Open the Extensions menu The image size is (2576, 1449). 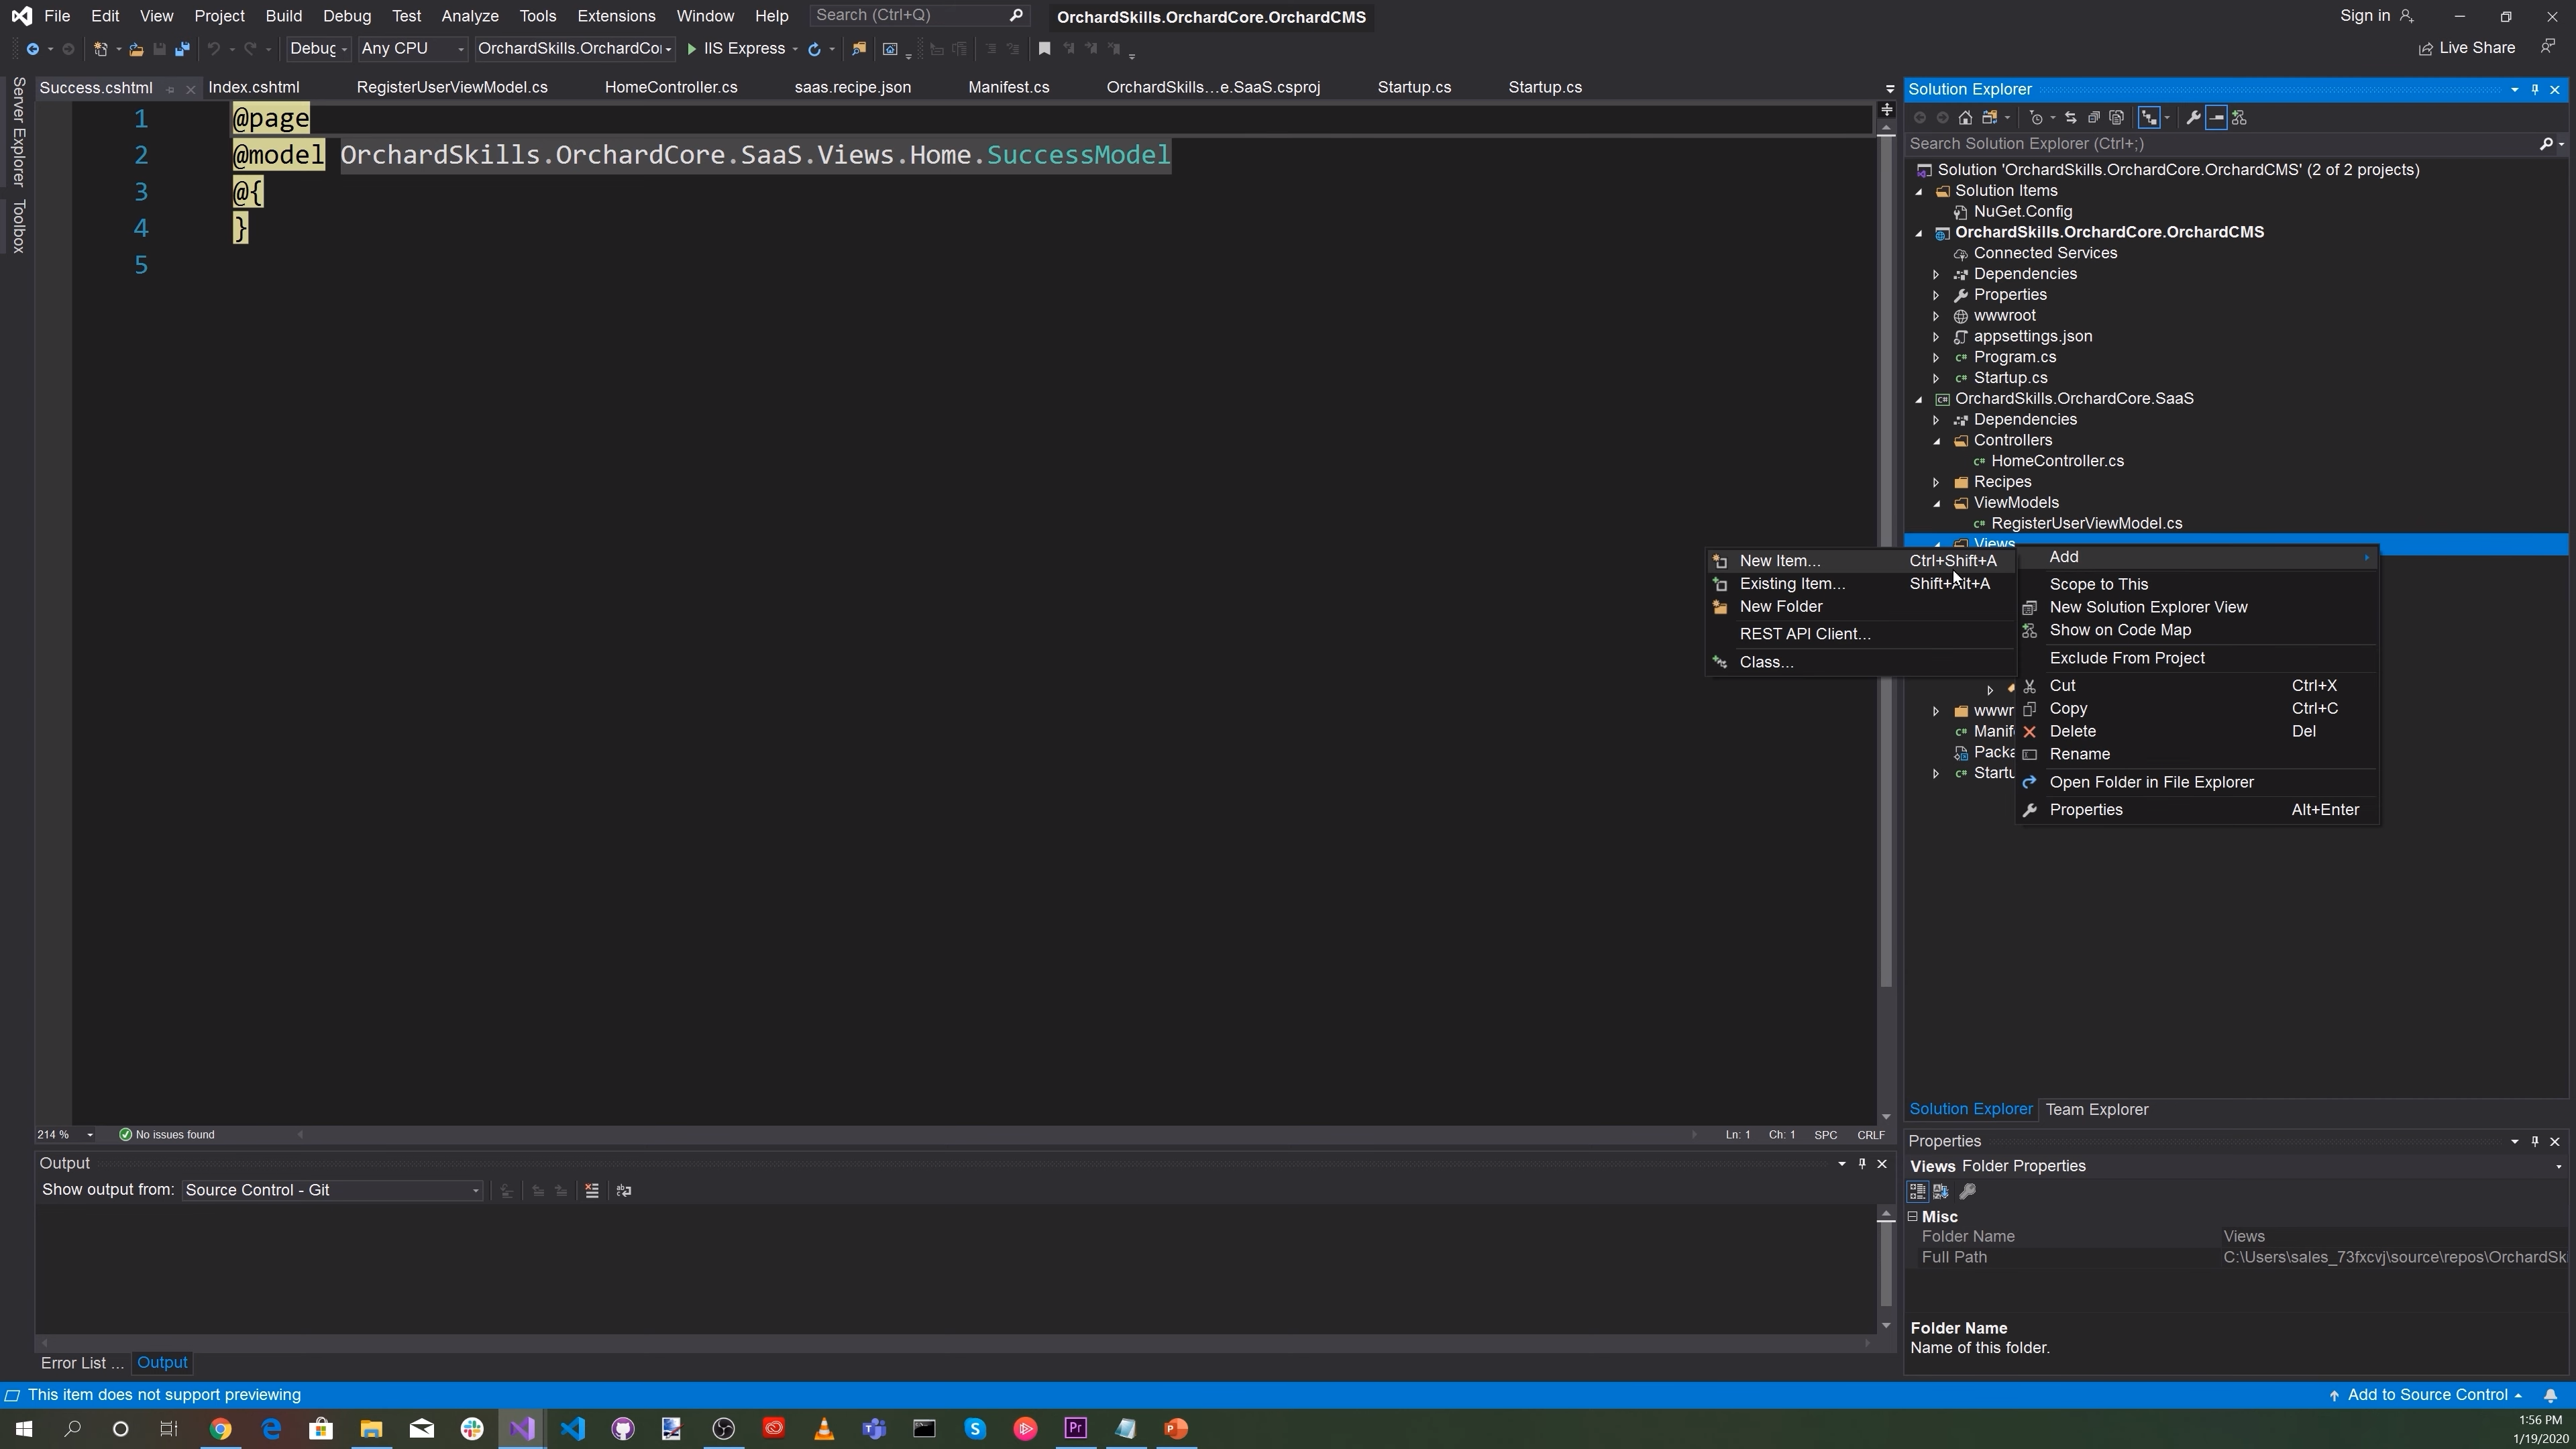(x=616, y=16)
